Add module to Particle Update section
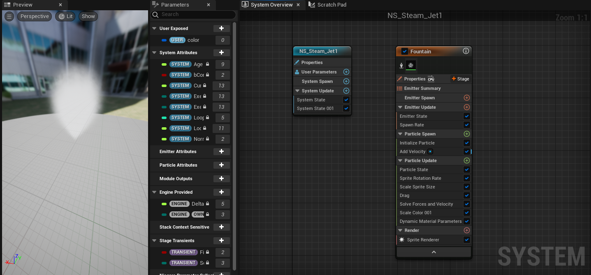 (466, 160)
